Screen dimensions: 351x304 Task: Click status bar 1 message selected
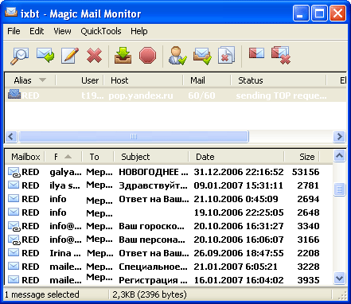(42, 294)
